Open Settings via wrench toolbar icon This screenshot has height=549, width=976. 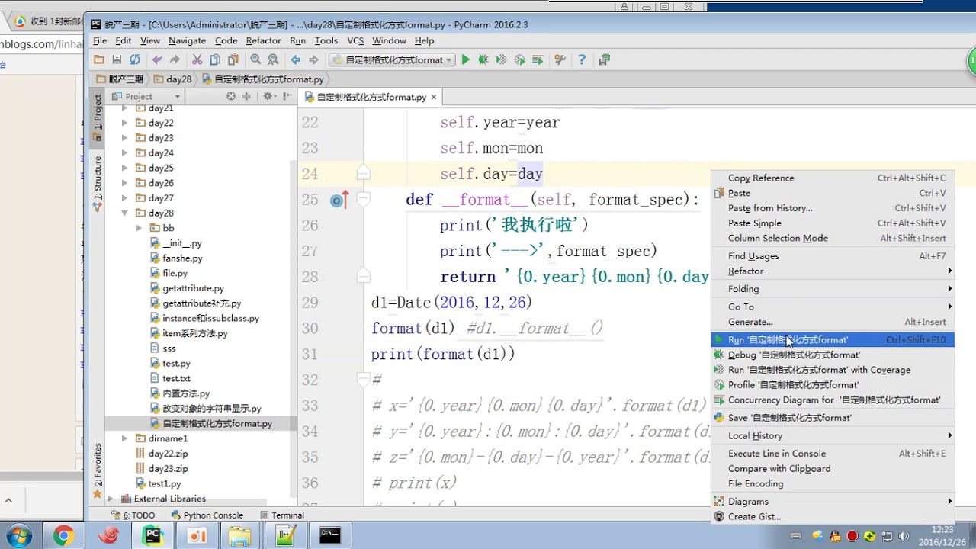pyautogui.click(x=560, y=59)
